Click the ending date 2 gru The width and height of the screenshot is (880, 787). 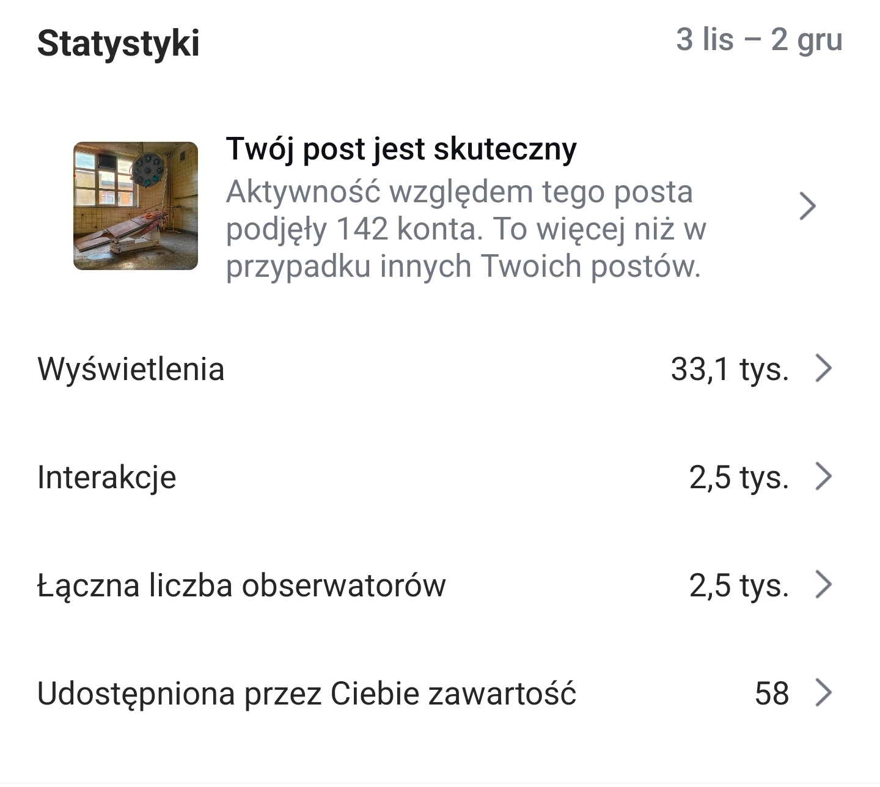coord(807,40)
